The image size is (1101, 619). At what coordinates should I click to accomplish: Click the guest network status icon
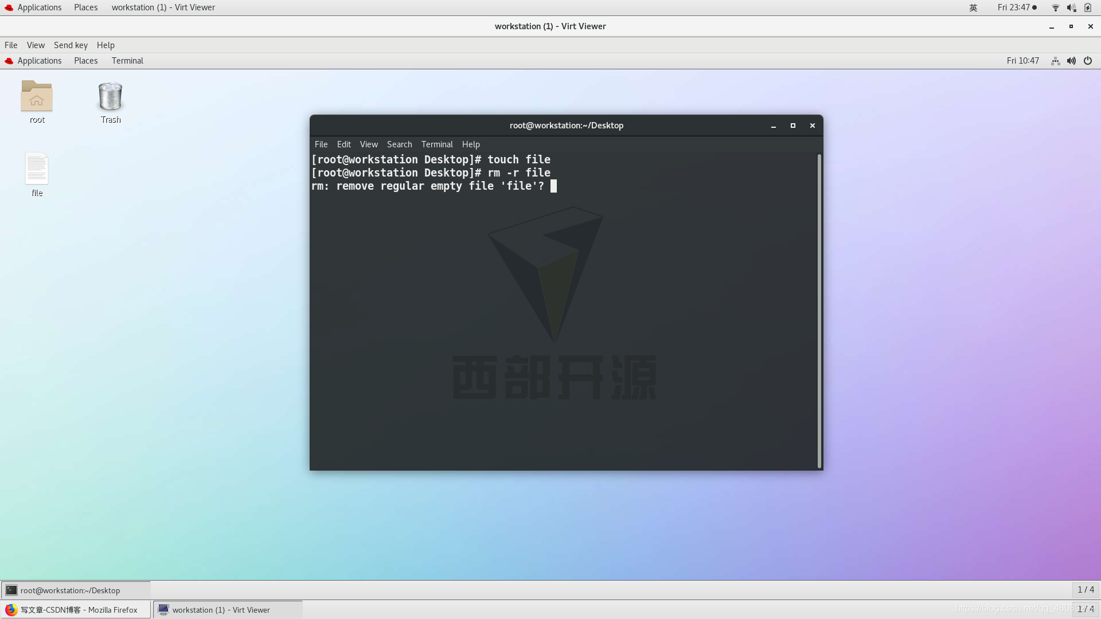click(x=1055, y=61)
